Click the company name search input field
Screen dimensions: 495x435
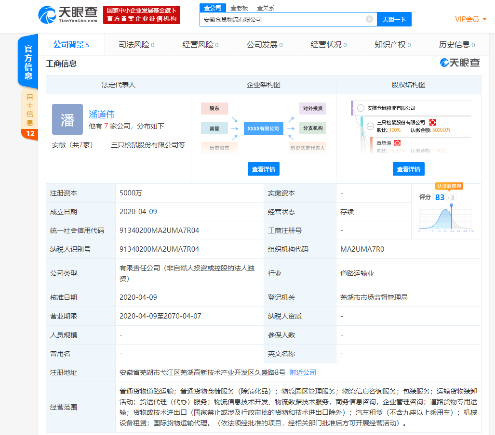click(x=282, y=19)
